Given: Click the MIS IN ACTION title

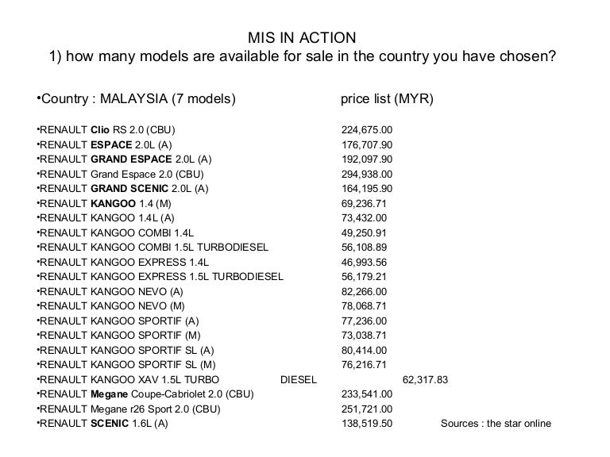Looking at the screenshot, I should (302, 38).
